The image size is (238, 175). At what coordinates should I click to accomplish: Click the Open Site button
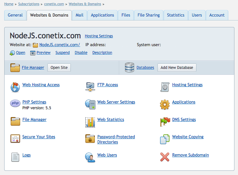point(59,68)
